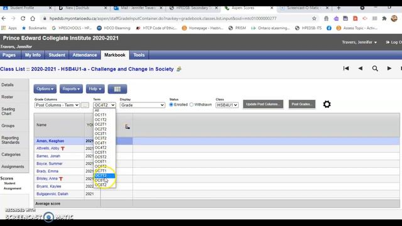Select the Enrolled status radio button
This screenshot has width=402, height=226.
click(171, 105)
